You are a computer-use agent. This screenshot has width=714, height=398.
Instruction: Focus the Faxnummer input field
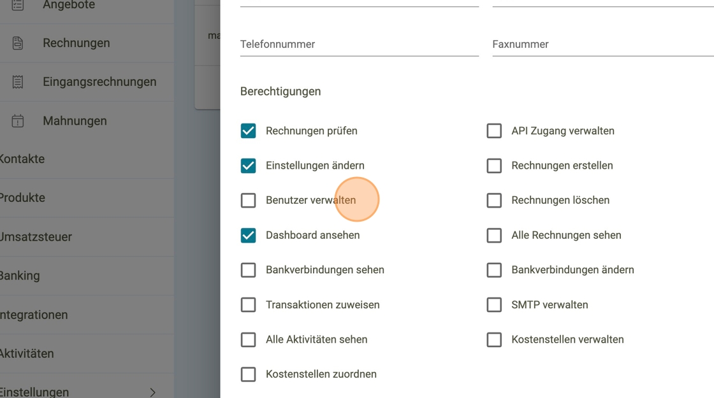pyautogui.click(x=603, y=45)
